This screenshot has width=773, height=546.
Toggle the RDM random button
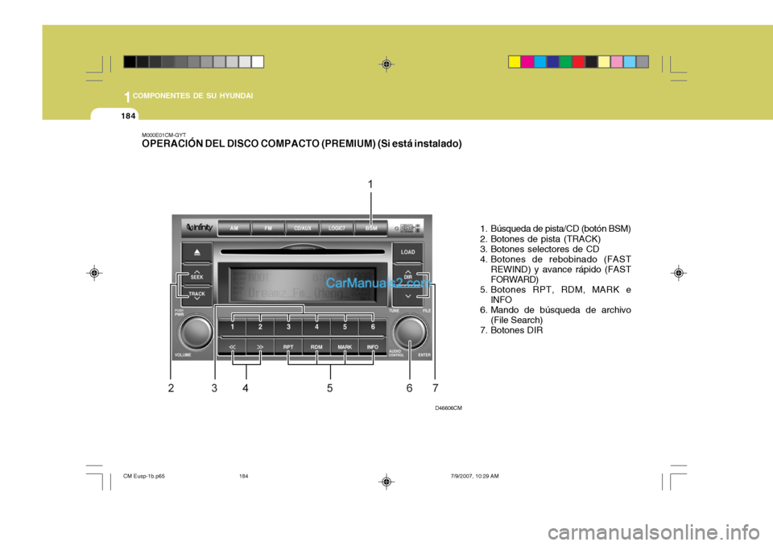(x=316, y=347)
